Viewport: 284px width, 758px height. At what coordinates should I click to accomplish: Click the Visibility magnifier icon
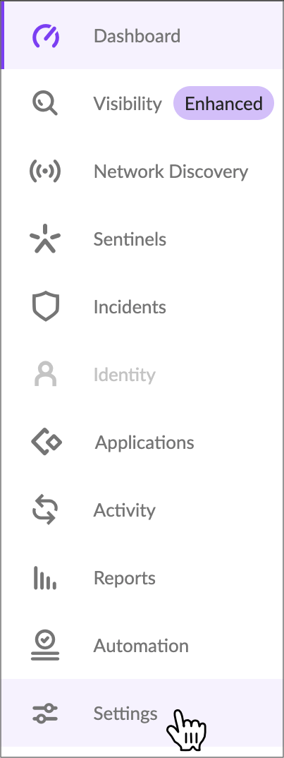tap(45, 104)
